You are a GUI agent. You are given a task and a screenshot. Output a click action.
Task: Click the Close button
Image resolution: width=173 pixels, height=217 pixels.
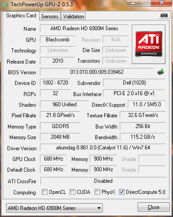pos(153,207)
